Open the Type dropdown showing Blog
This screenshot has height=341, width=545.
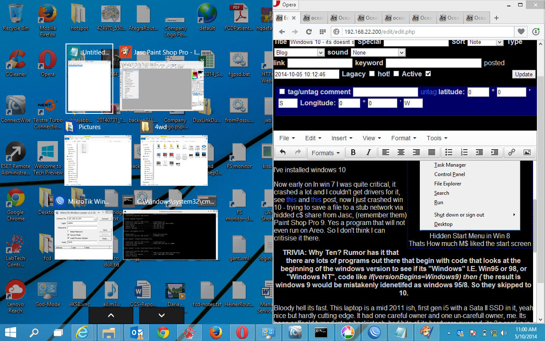(299, 52)
